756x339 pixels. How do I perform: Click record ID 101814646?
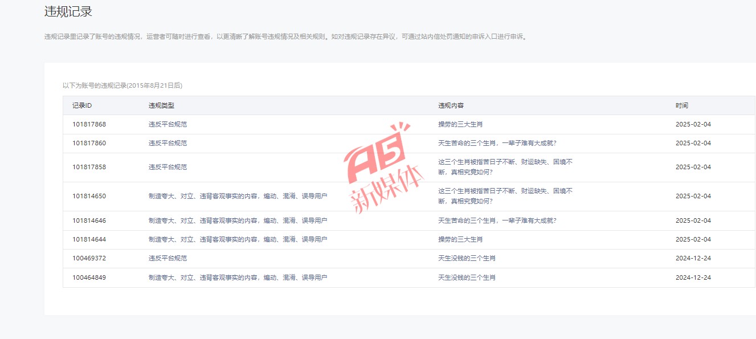point(89,220)
